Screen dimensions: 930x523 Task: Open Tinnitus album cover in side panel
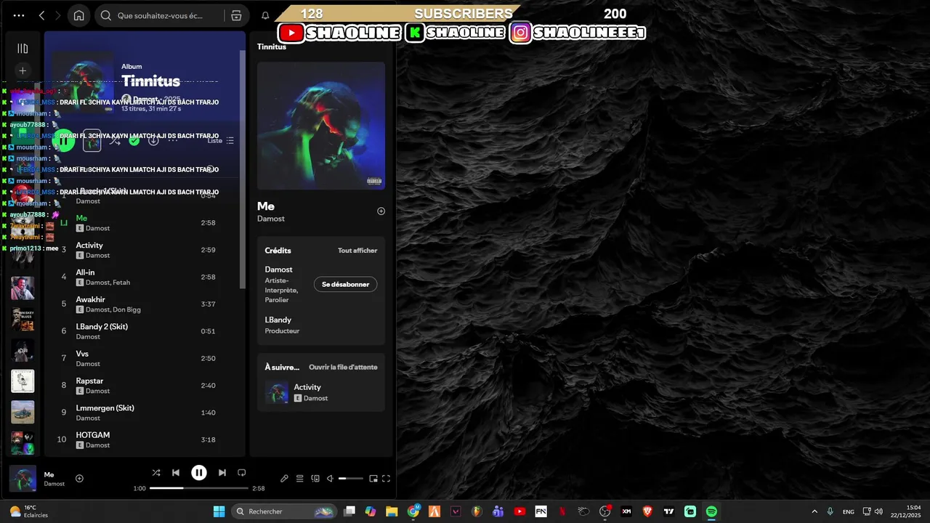(321, 126)
